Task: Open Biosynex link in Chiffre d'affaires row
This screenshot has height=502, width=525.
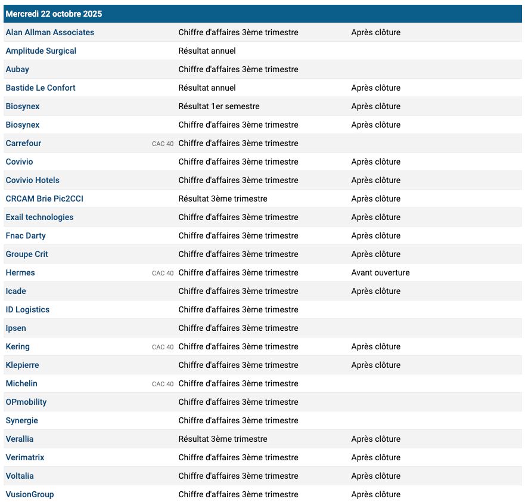Action: click(x=23, y=125)
